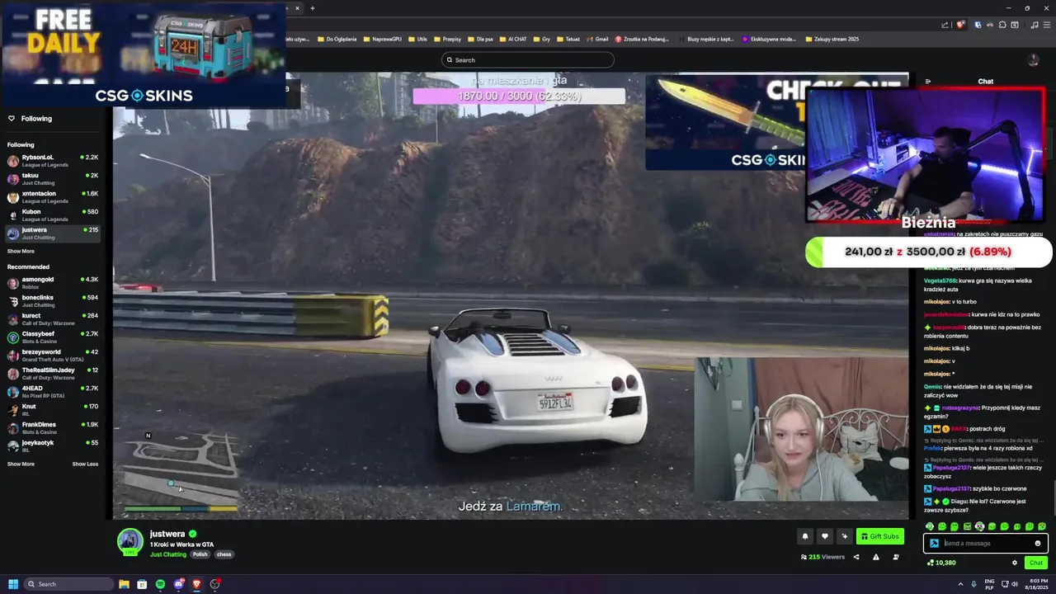Click the Polish language tag
The width and height of the screenshot is (1056, 594).
click(x=200, y=554)
